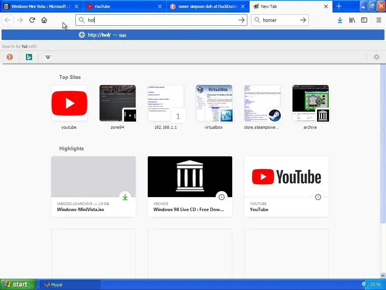Open the Windows start button
This screenshot has height=290, width=386.
18,284
